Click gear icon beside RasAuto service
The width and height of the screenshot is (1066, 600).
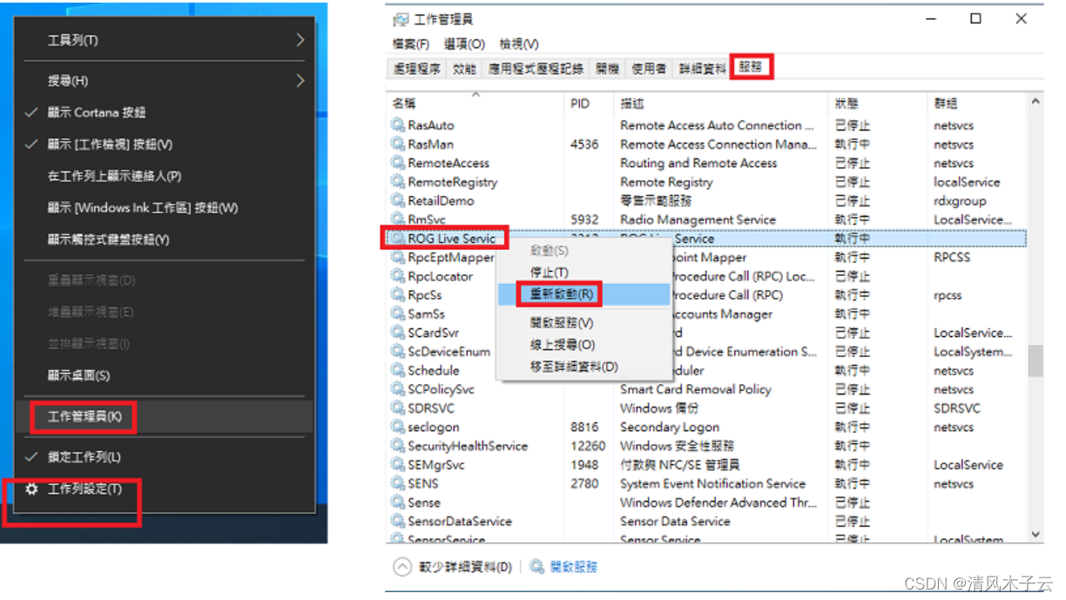[398, 125]
